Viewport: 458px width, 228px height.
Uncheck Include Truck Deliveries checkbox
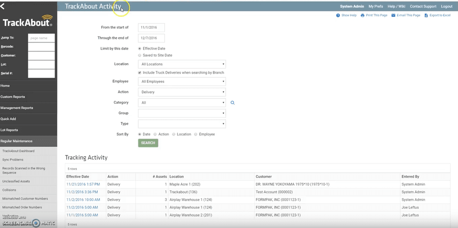point(140,73)
